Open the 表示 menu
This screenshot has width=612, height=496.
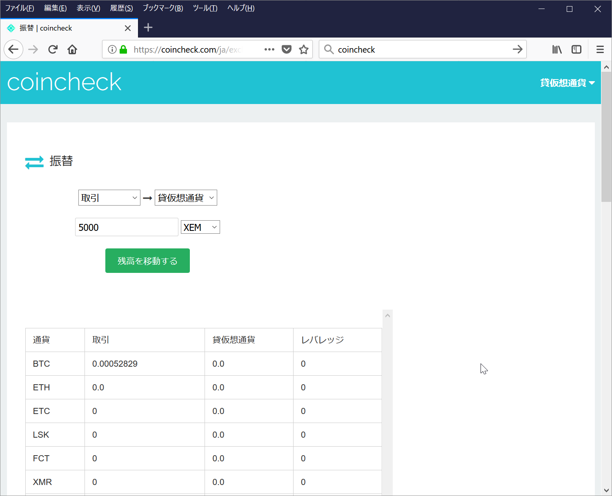(89, 8)
